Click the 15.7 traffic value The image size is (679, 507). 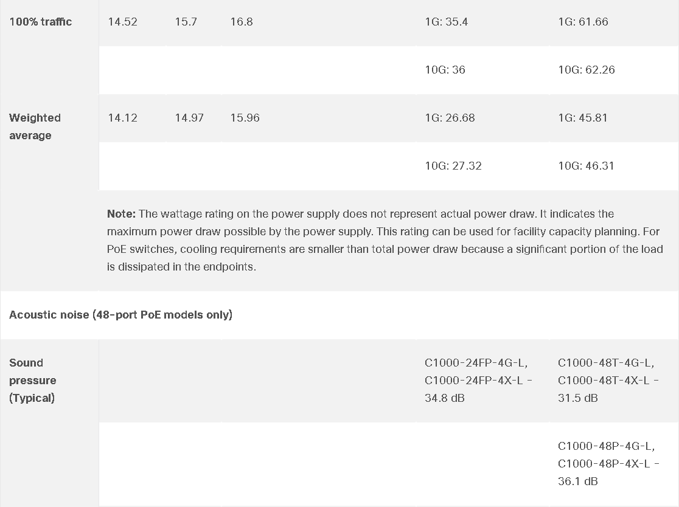(x=186, y=22)
